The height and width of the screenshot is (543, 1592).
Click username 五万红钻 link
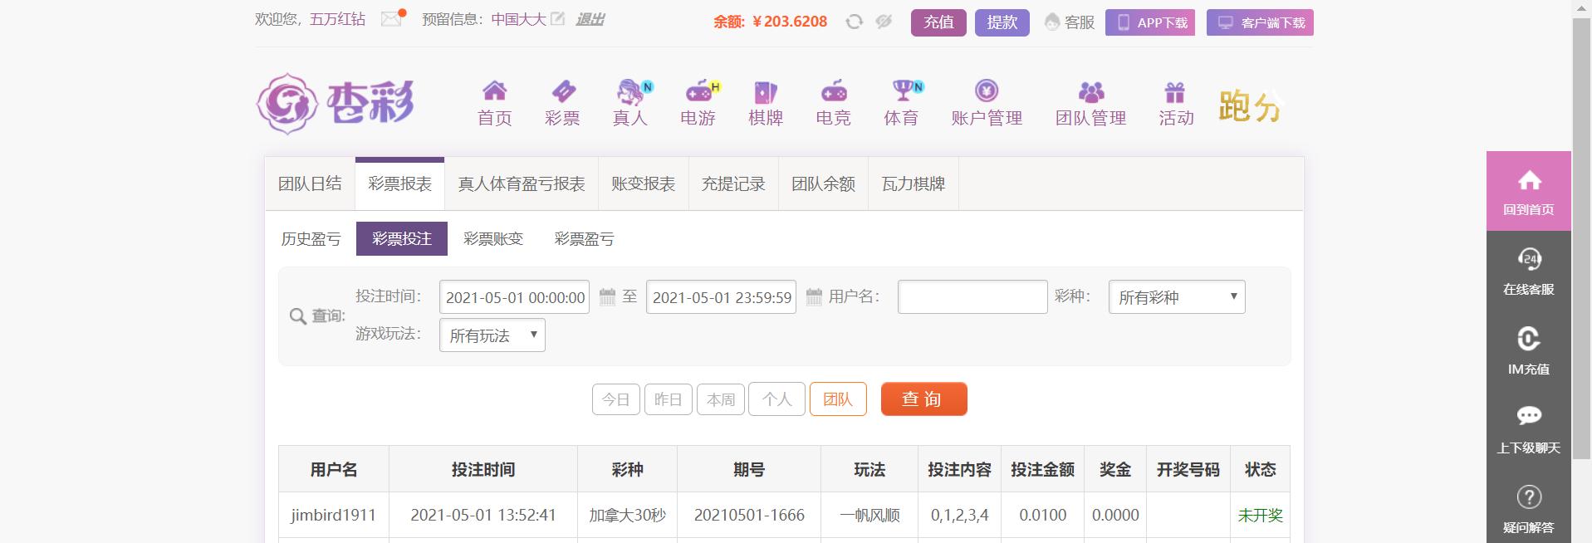coord(337,19)
